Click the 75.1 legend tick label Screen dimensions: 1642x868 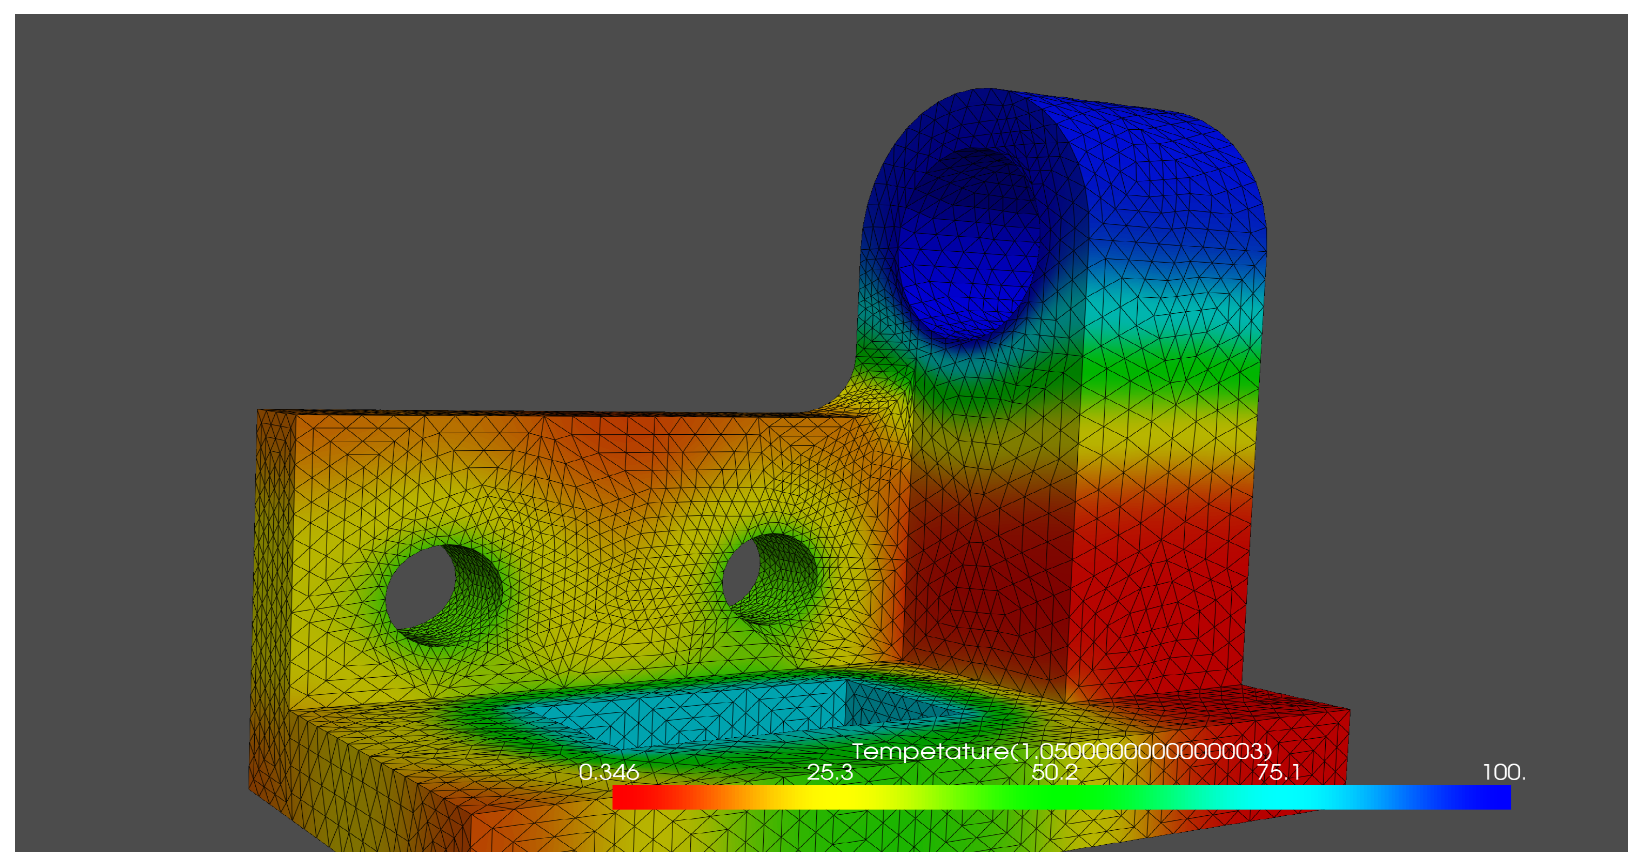point(1278,772)
